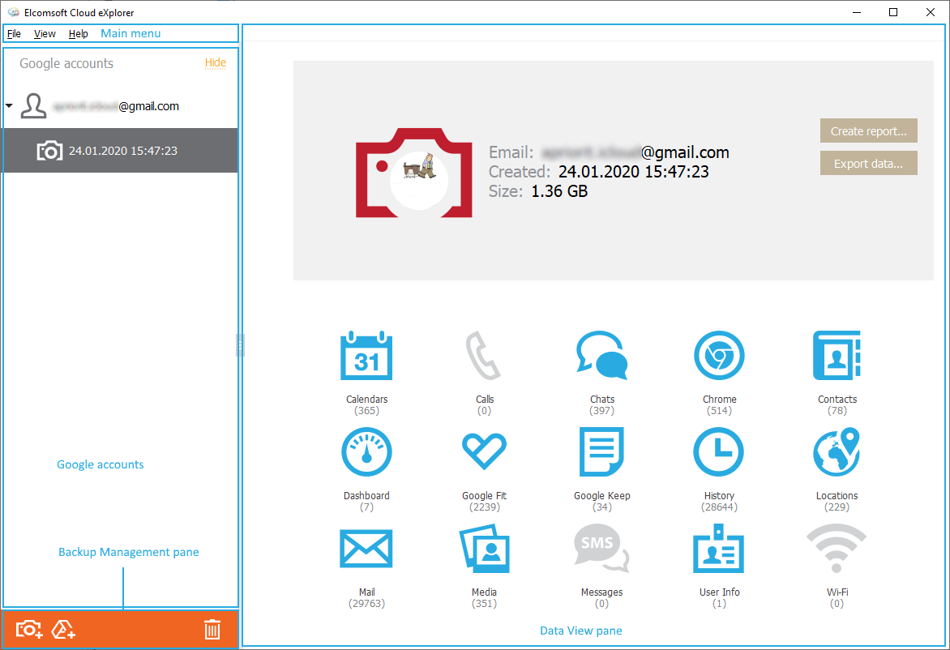Open the Locations globe icon

[837, 452]
